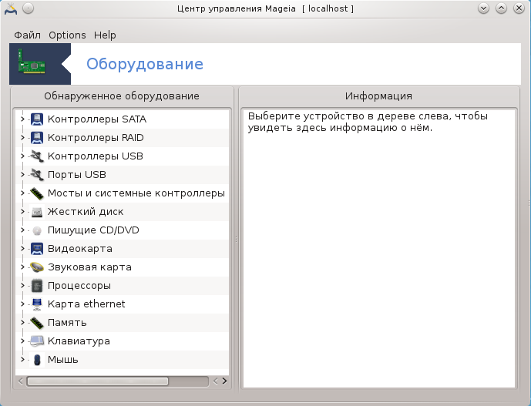Click the Обнаруженное оборудование column header

tap(122, 96)
